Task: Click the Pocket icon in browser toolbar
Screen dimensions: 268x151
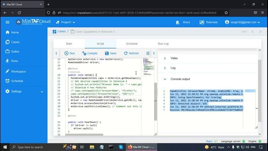Action: 255,13
